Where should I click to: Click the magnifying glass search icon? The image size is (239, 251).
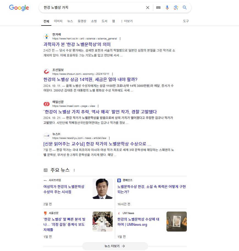184,8
